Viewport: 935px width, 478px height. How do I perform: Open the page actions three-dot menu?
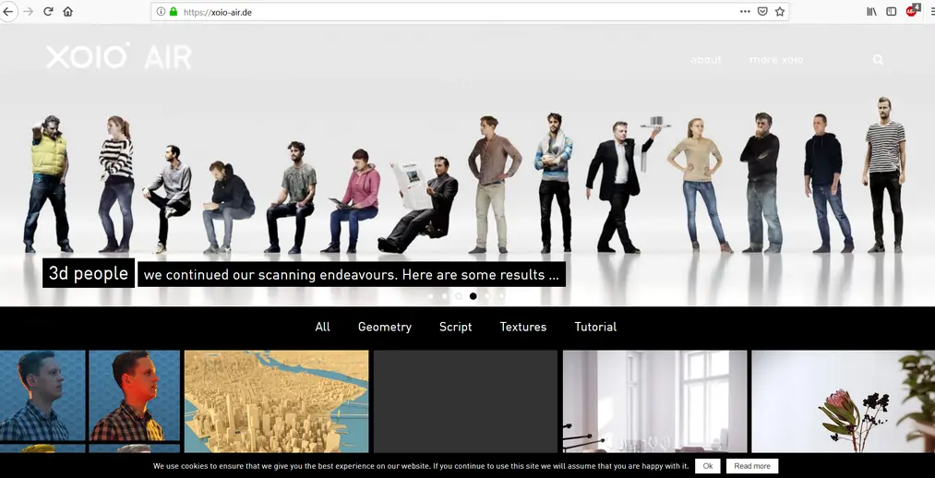pos(745,12)
